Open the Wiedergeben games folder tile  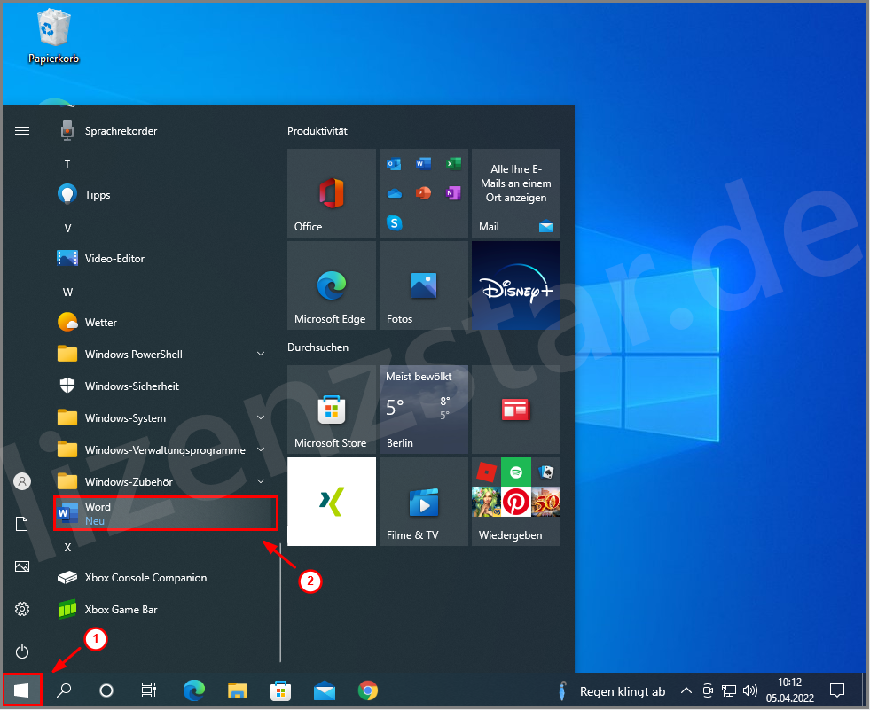click(x=516, y=502)
